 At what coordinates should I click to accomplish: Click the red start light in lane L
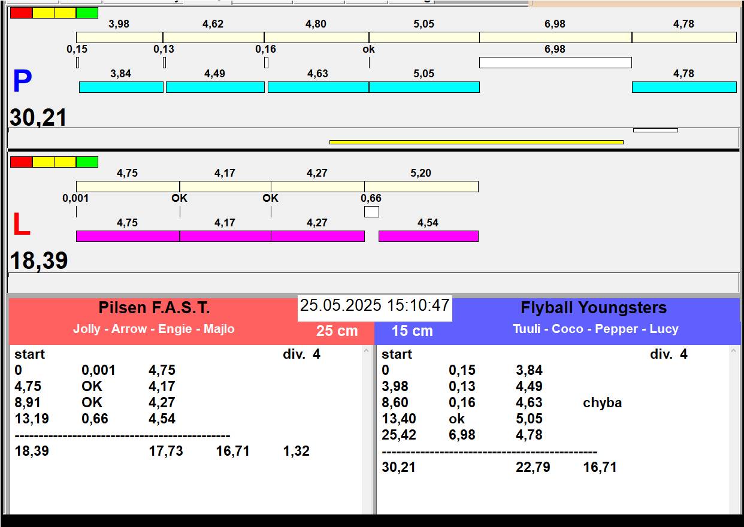coord(21,162)
